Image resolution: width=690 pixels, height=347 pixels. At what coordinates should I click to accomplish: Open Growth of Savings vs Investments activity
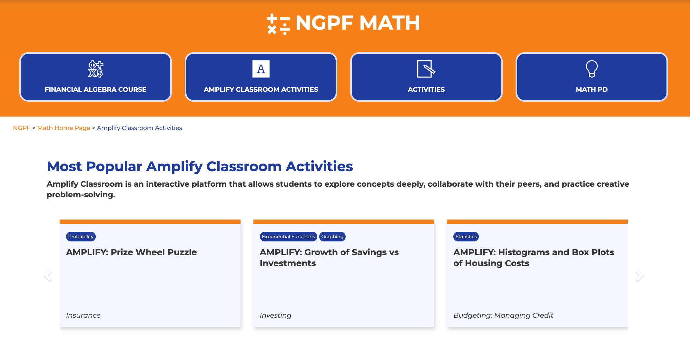[329, 258]
